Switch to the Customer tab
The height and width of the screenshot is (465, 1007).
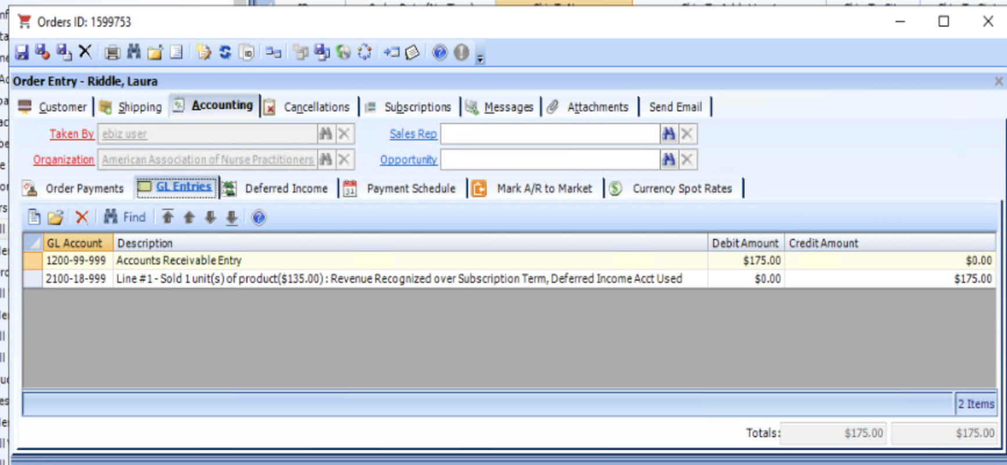(53, 107)
